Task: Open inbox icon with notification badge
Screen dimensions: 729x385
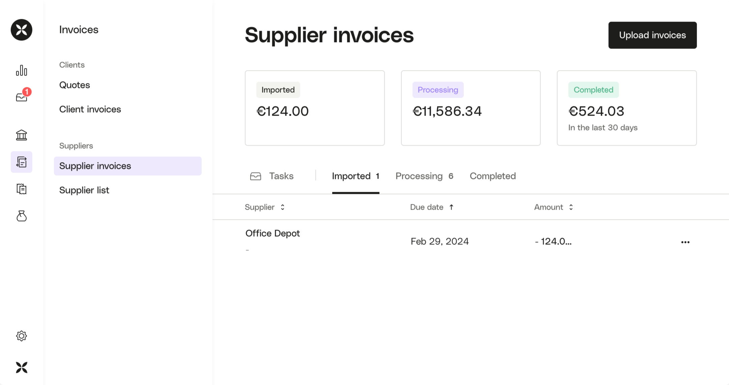Action: (22, 97)
